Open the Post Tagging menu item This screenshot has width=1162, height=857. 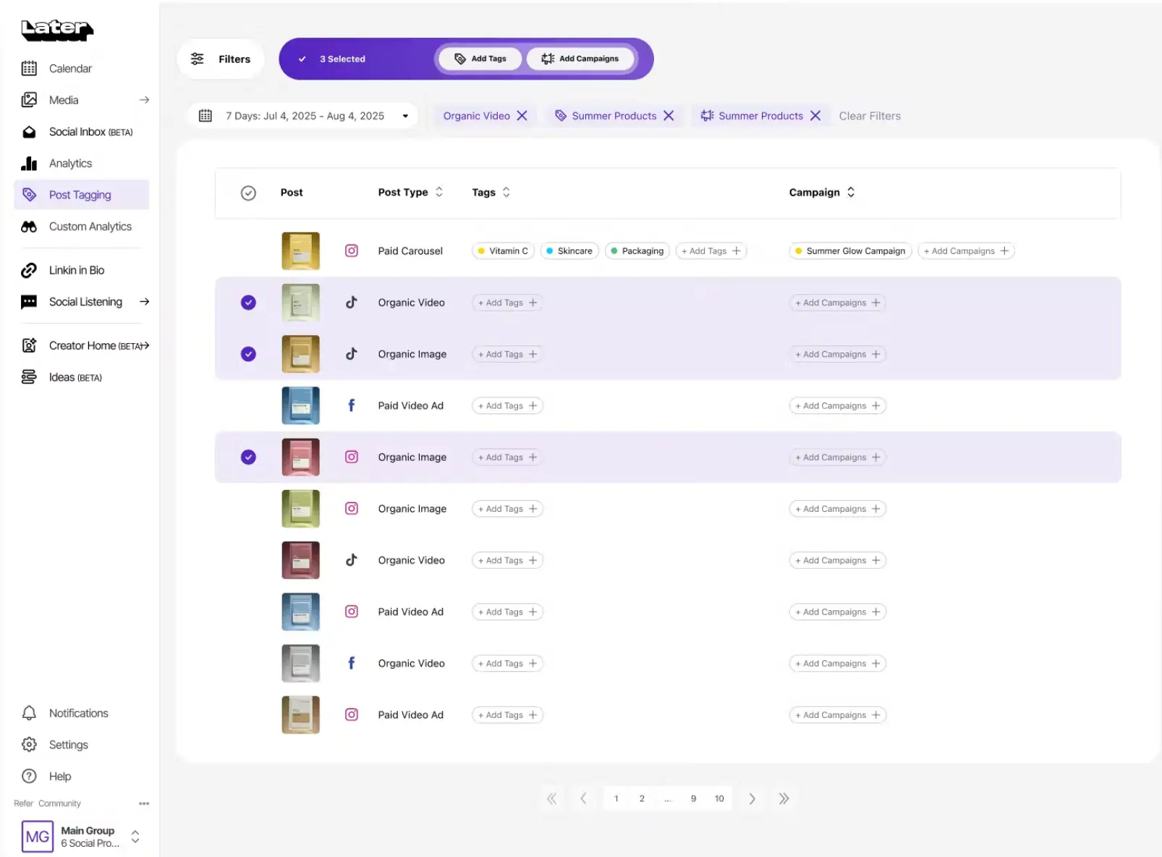coord(82,195)
